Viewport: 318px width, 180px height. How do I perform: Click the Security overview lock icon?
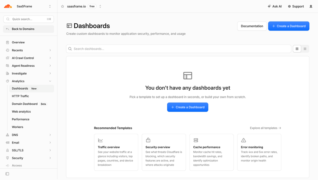coord(148,140)
